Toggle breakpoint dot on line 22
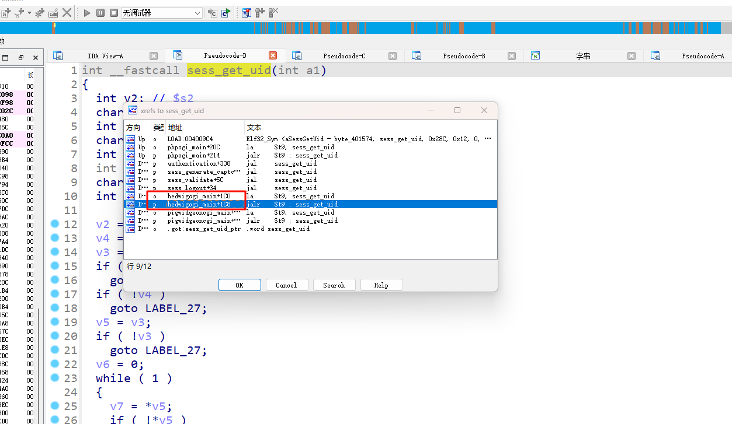This screenshot has height=424, width=732. [55, 363]
